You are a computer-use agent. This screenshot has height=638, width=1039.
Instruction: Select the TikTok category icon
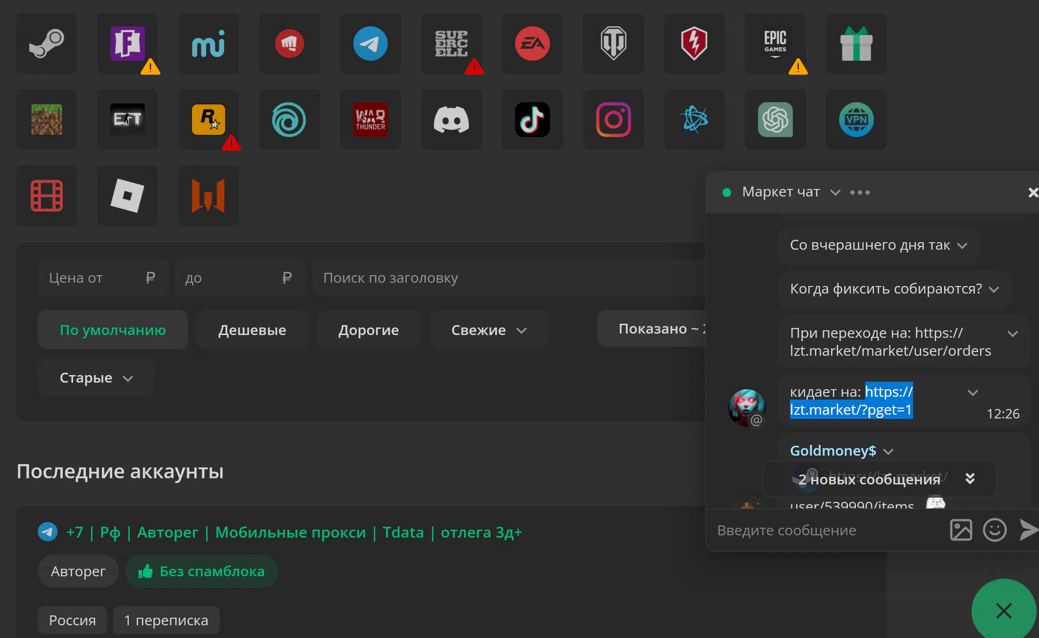tap(532, 120)
